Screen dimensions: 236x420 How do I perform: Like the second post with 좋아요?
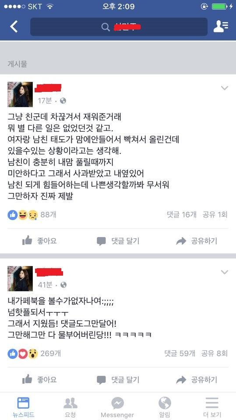39,380
